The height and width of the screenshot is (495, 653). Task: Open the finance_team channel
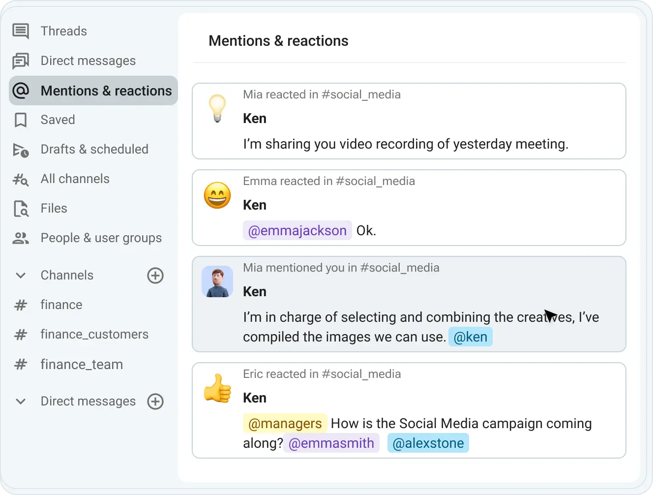(93, 364)
